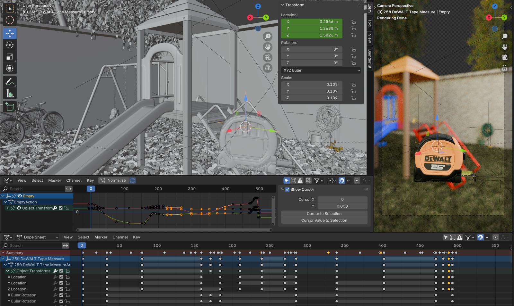
Task: Select the Move tool in the viewport toolbar
Action: click(10, 33)
